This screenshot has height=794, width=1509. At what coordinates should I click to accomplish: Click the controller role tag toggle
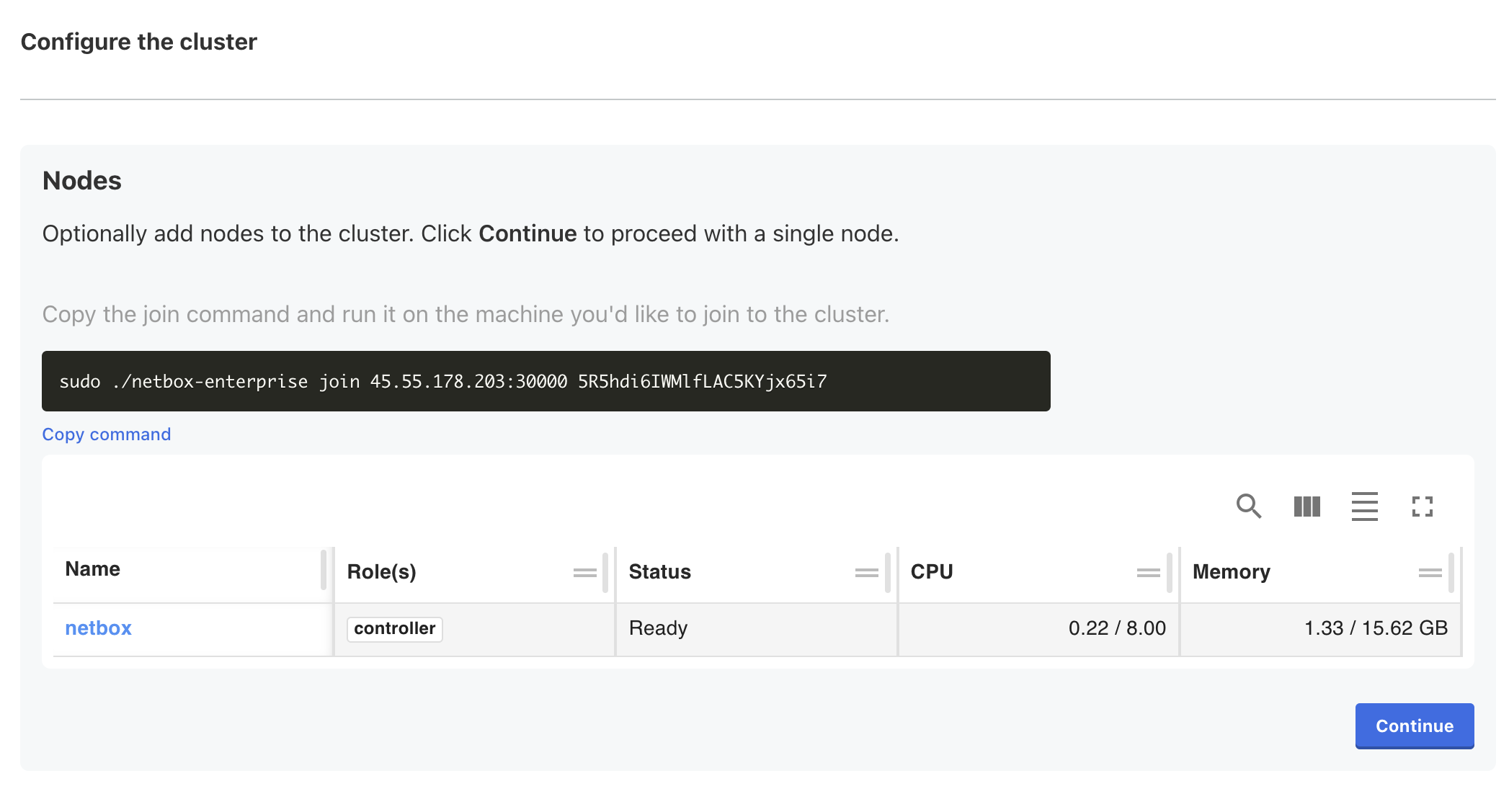point(394,628)
